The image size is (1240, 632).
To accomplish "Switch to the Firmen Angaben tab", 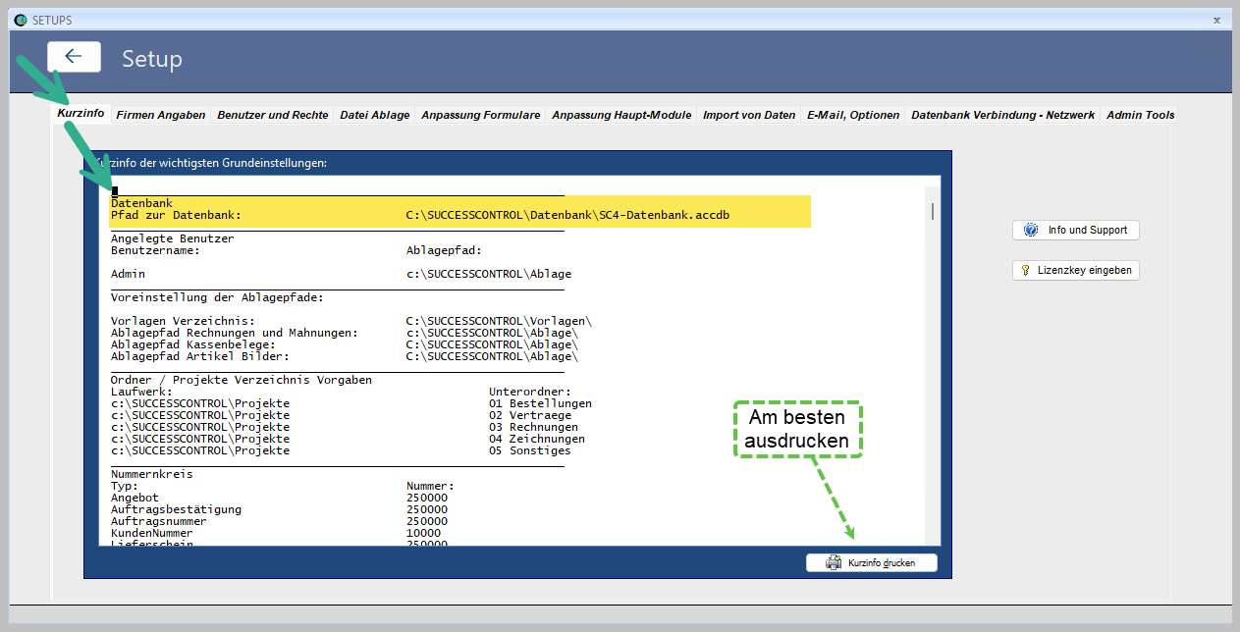I will coord(161,115).
